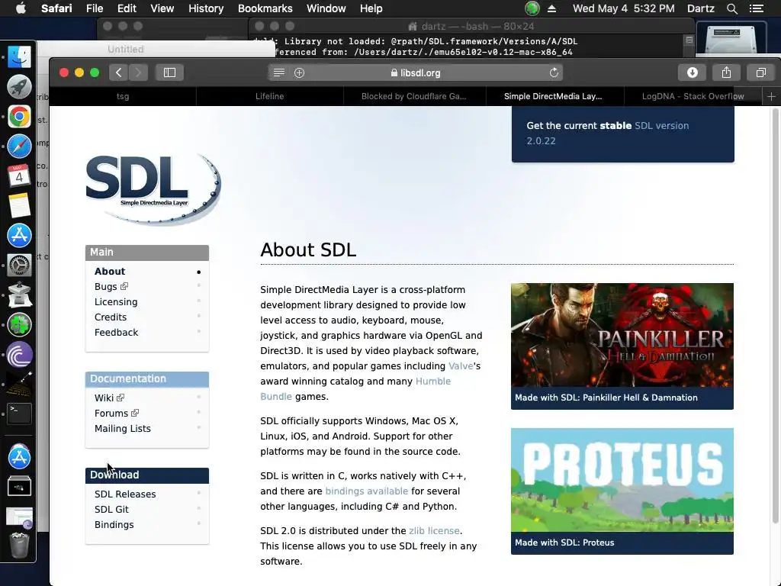Click the Safari compass icon in Dock
This screenshot has width=781, height=586.
pyautogui.click(x=19, y=146)
